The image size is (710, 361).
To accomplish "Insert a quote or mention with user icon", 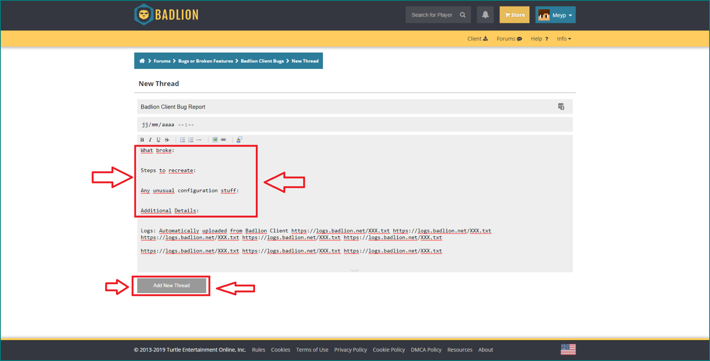I will pyautogui.click(x=240, y=140).
